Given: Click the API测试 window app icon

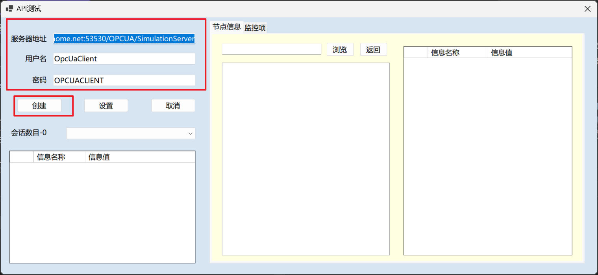Looking at the screenshot, I should click(9, 8).
